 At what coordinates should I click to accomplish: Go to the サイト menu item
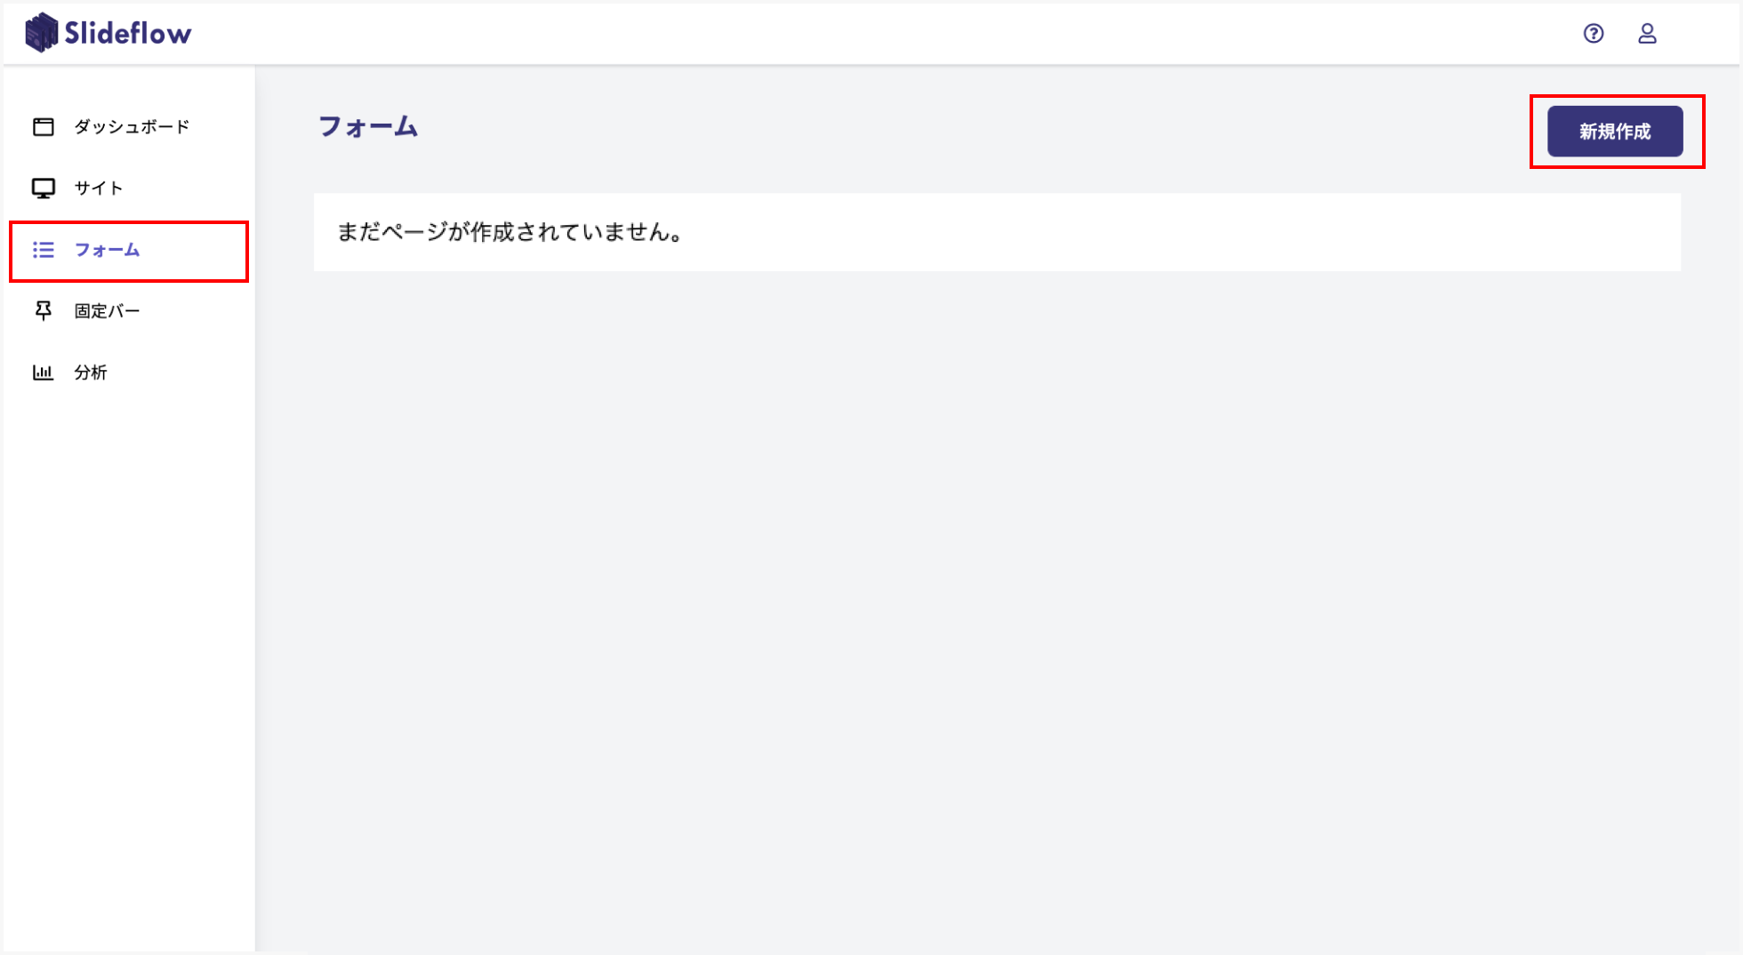99,189
